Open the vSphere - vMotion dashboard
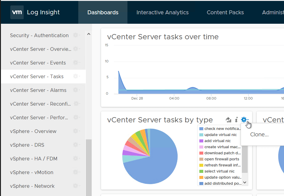This screenshot has width=284, height=196. click(32, 172)
